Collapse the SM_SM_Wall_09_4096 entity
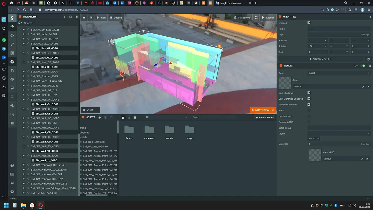373x210 pixels. pos(24,137)
